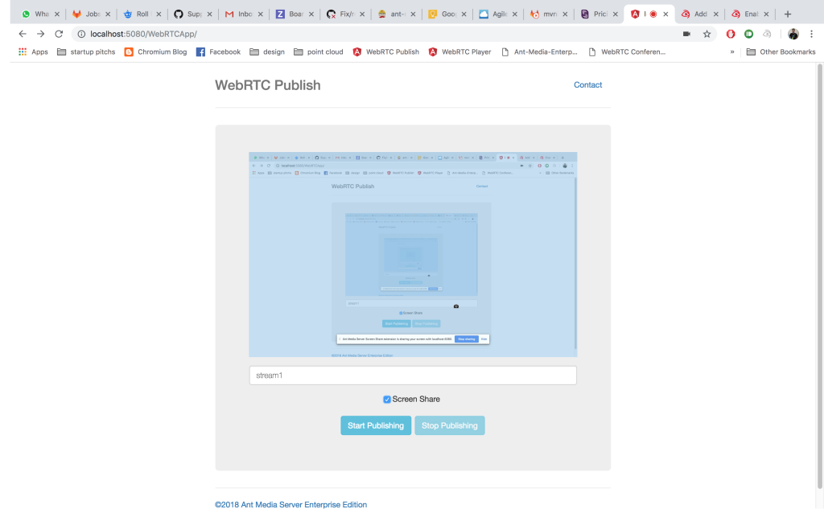Open the three-dot Chrome menu
824x521 pixels.
[x=811, y=34]
